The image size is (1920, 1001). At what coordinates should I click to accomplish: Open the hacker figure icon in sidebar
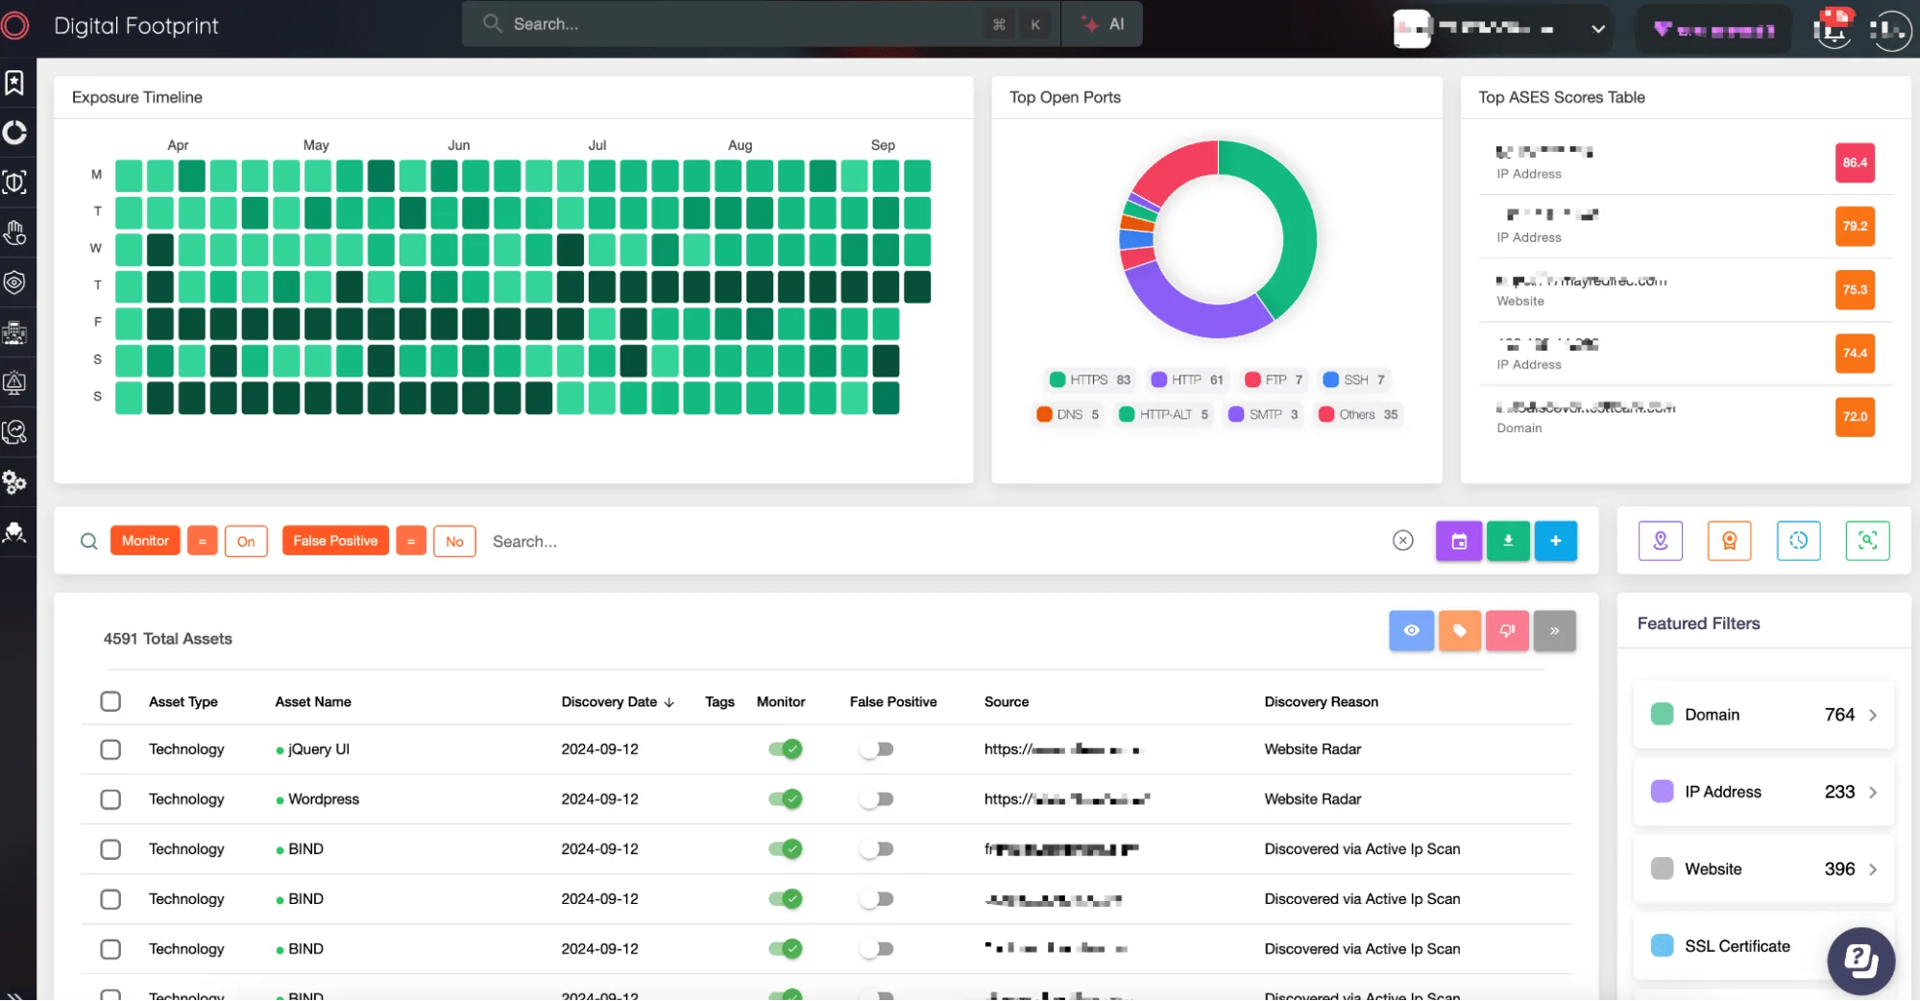coord(14,532)
